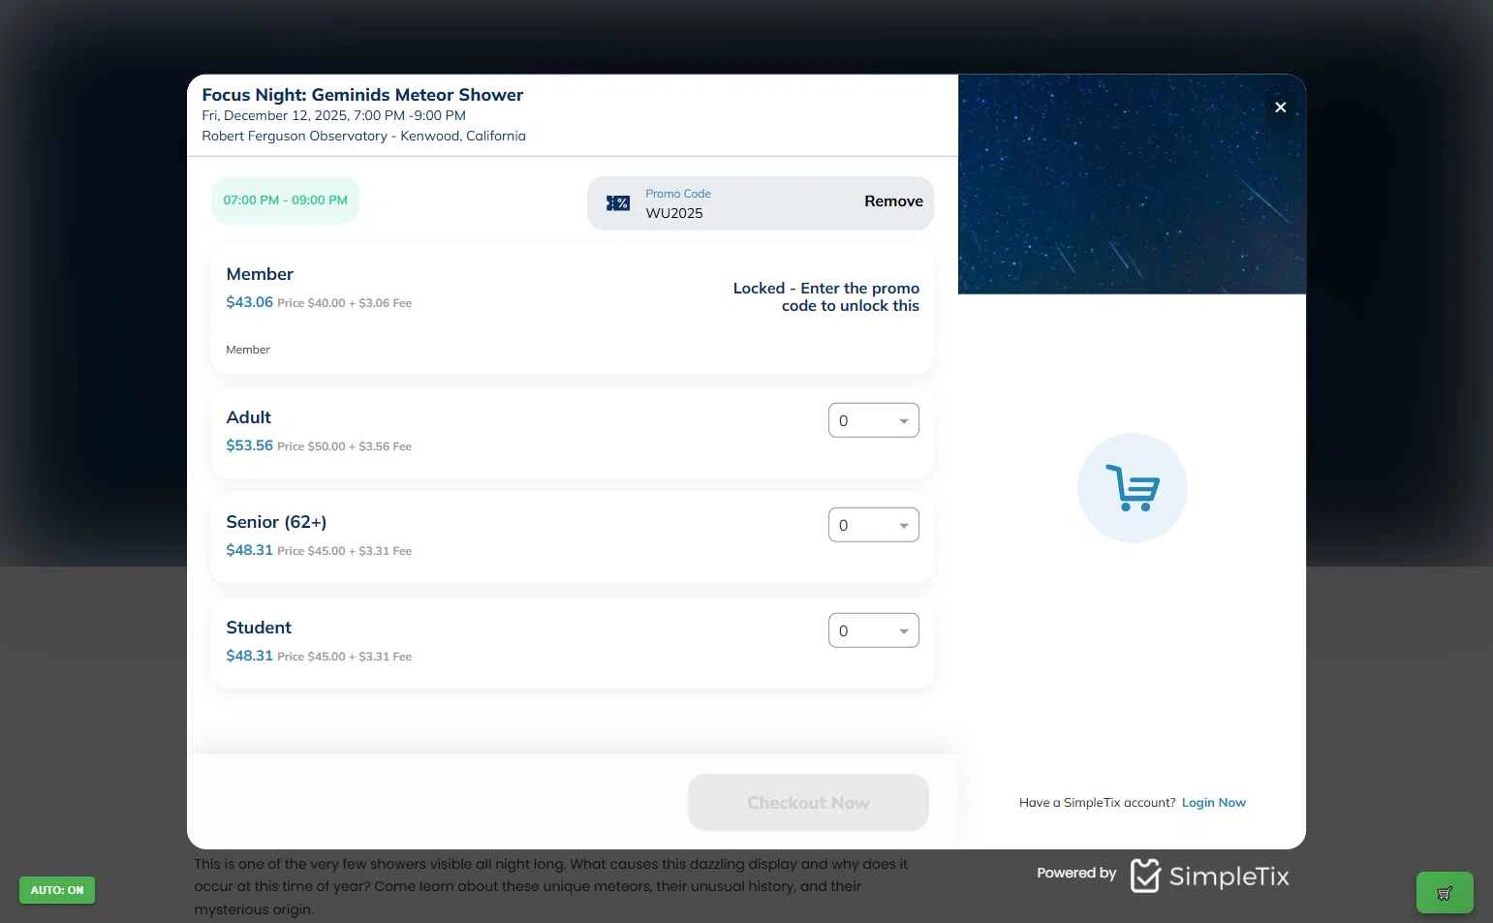Click the empty cart icon in the dialog
1493x923 pixels.
click(x=1132, y=487)
